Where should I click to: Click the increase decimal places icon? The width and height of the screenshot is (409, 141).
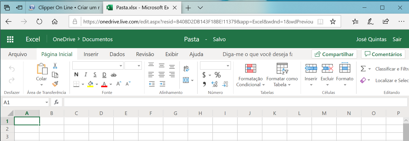point(214,84)
